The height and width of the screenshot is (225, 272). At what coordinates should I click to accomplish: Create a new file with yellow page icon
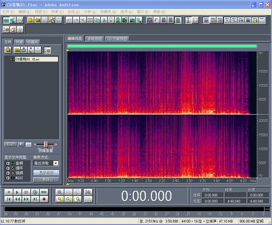tap(30, 20)
